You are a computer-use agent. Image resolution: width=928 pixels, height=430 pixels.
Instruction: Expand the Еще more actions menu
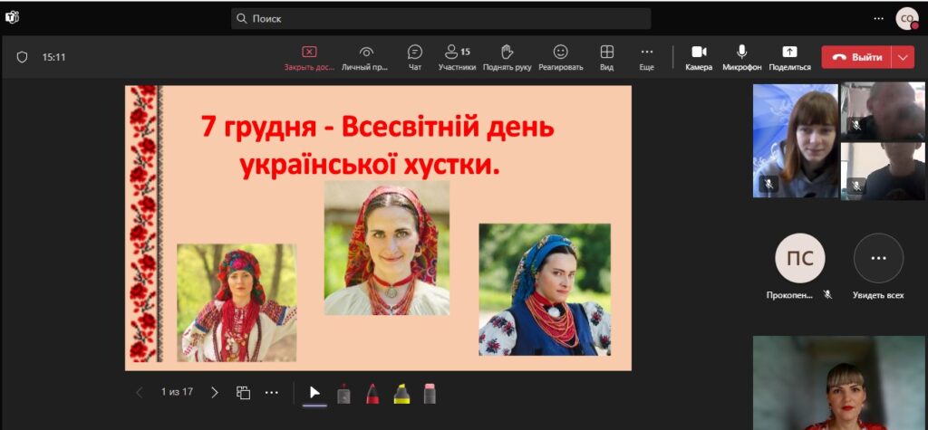646,57
